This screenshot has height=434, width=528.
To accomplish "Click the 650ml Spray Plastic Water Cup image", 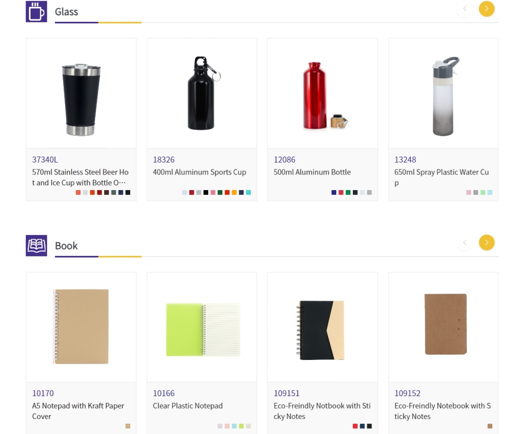I will tap(444, 96).
